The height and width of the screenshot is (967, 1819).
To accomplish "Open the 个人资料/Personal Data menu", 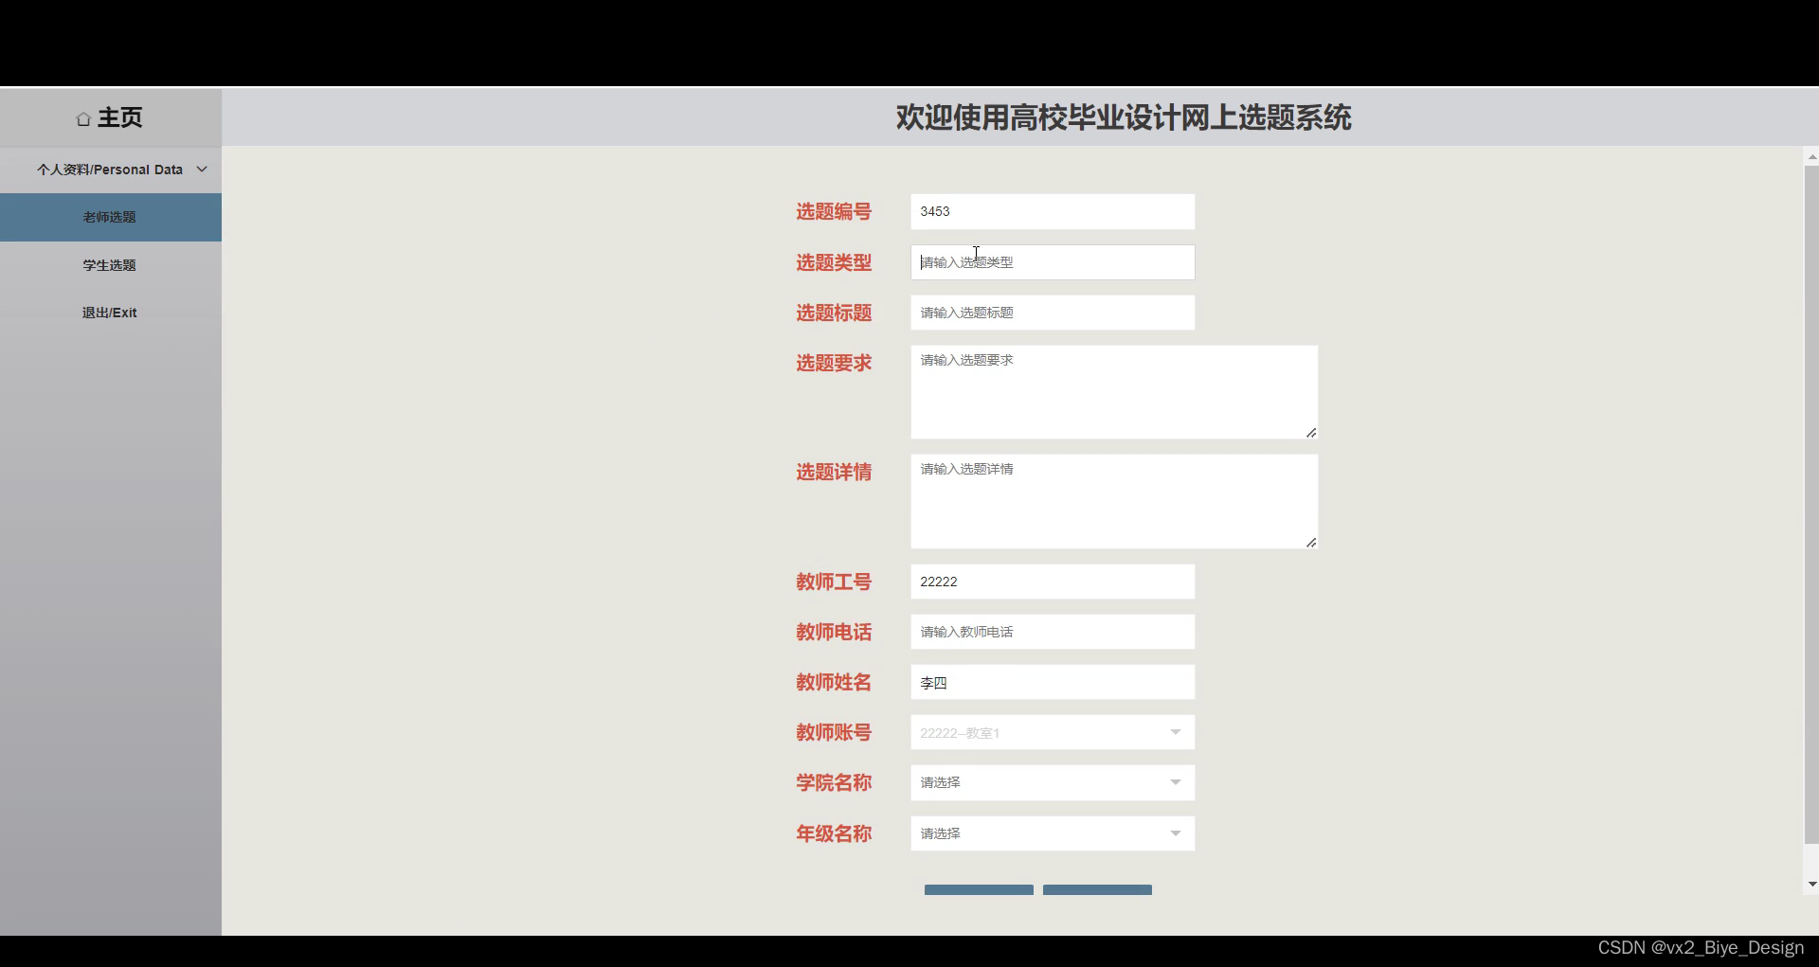I will click(x=111, y=170).
